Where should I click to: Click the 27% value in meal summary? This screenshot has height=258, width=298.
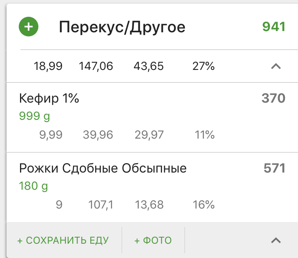pos(203,66)
